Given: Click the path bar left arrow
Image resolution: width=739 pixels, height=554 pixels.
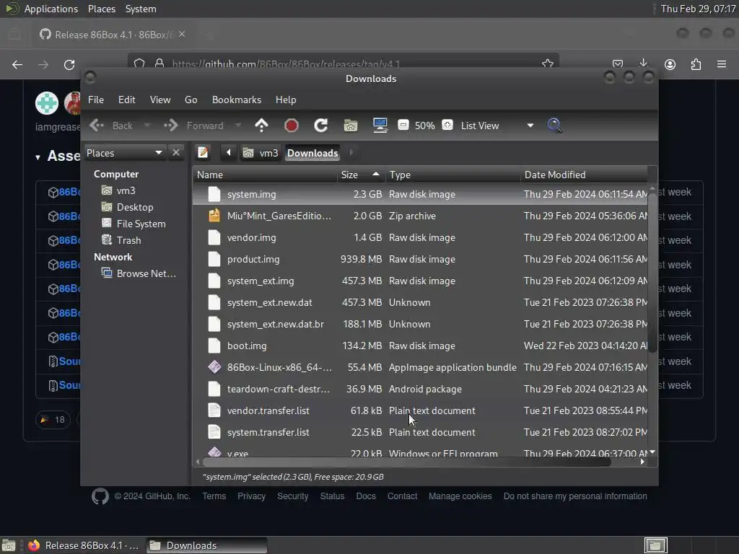Looking at the screenshot, I should (229, 153).
